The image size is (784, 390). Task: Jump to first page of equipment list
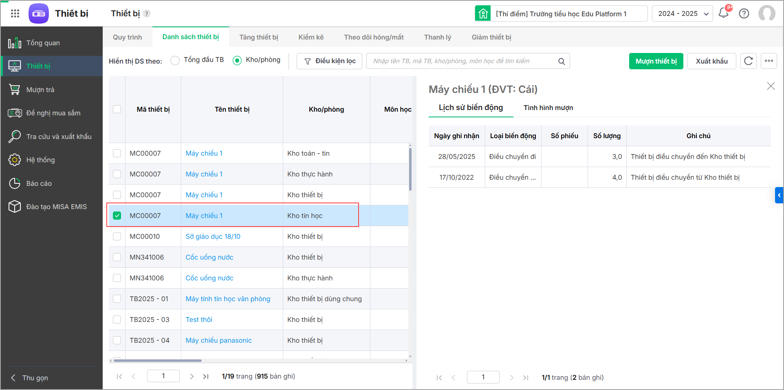point(119,377)
